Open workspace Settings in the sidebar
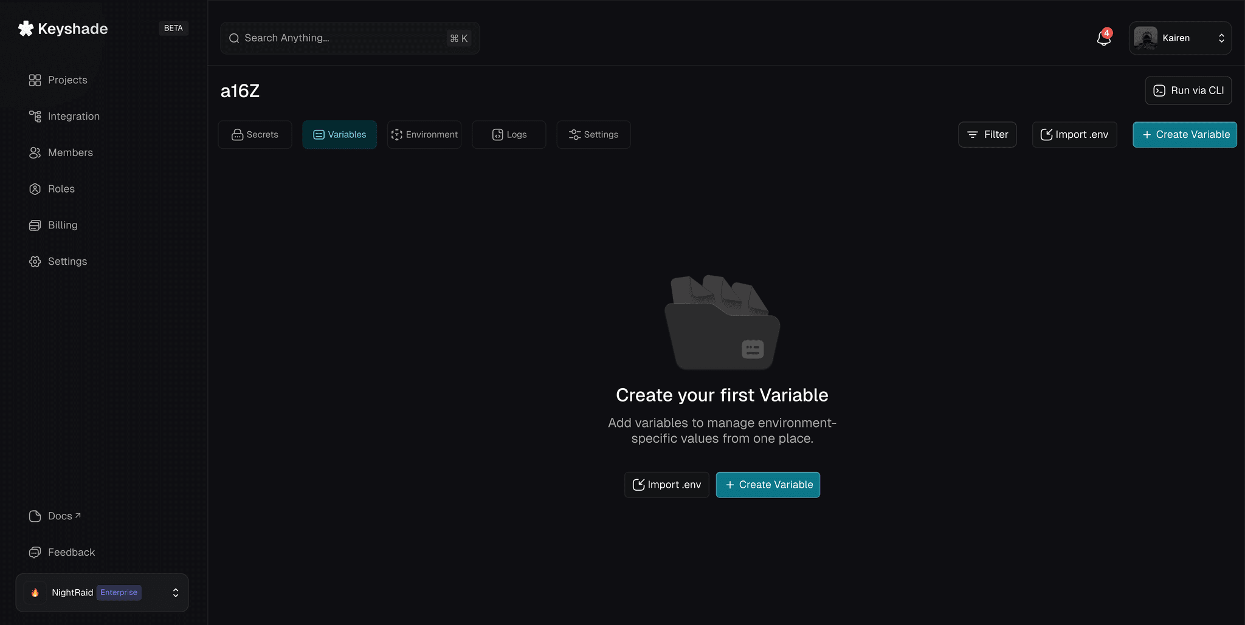Viewport: 1245px width, 625px height. (x=58, y=261)
